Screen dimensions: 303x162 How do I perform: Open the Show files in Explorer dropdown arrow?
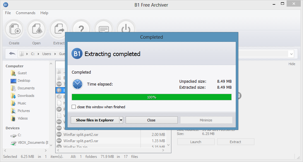tap(121, 120)
